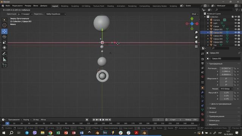Open the Файл menu

pos(8,6)
